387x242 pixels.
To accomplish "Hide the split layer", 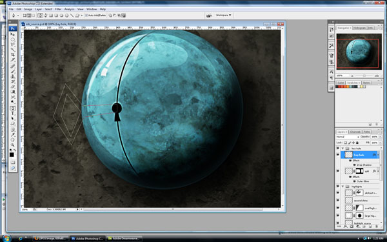I will [338, 171].
